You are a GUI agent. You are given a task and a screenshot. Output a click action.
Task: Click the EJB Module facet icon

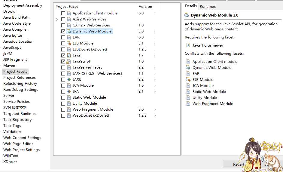tap(69, 43)
